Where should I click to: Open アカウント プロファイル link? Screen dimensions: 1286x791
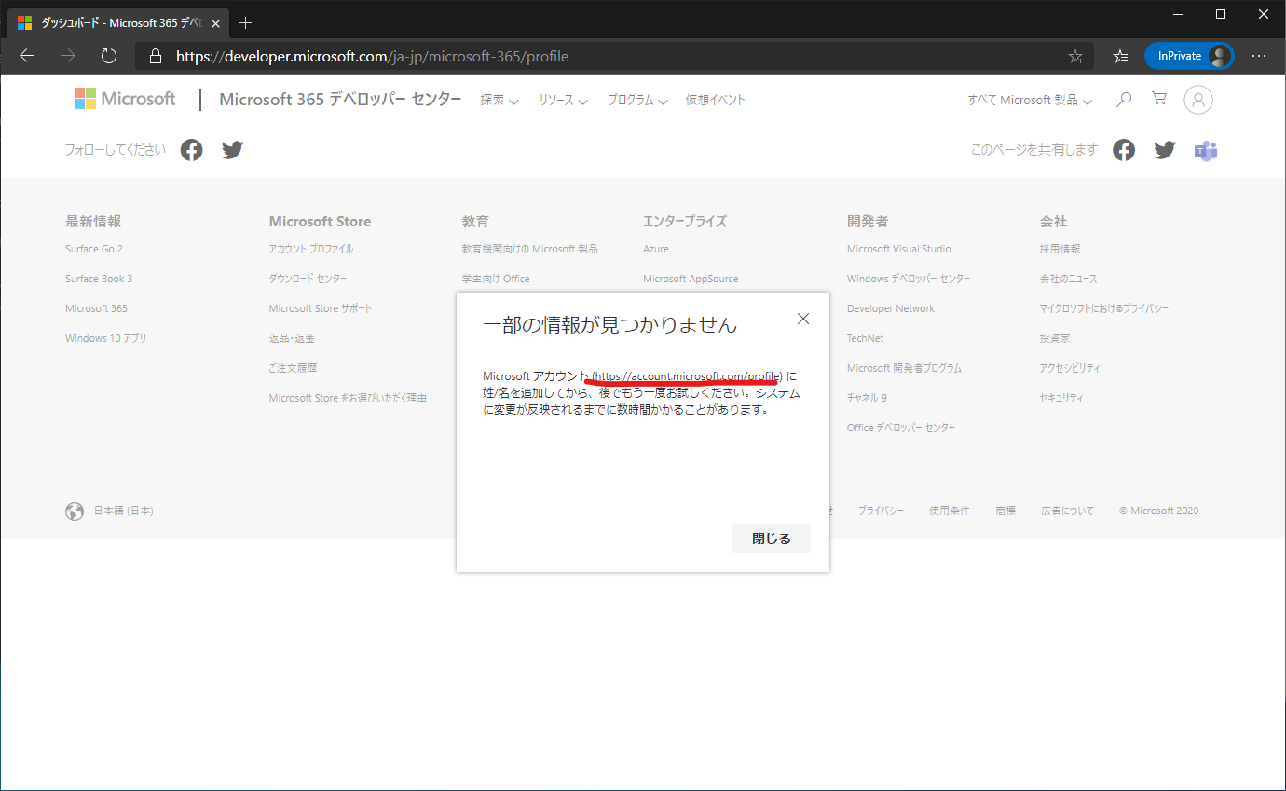coord(311,249)
